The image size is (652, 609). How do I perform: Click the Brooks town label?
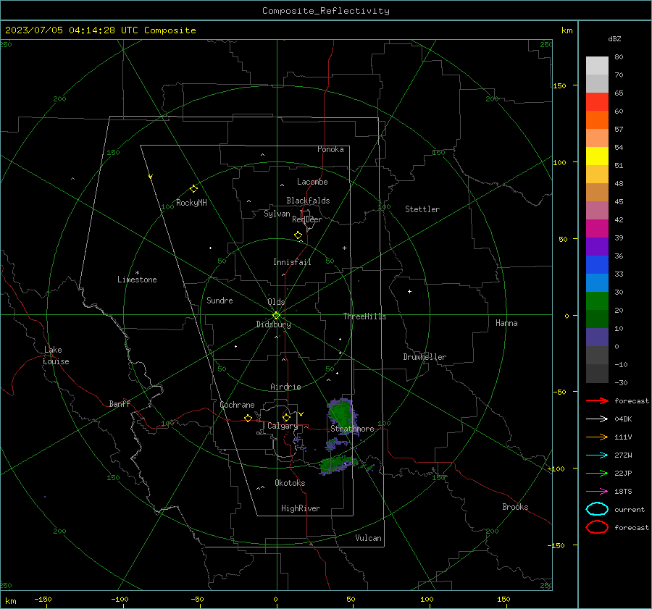coord(515,507)
